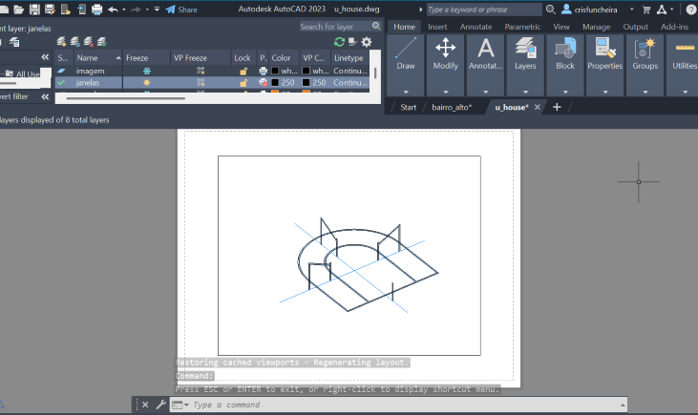Switch to the Annotate ribbon tab
Viewport: 698px width, 415px height.
point(476,27)
